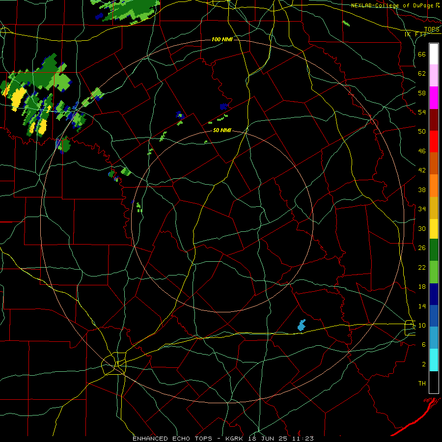Click the "TH" legend label
Image resolution: width=442 pixels, height=442 pixels.
pos(422,384)
